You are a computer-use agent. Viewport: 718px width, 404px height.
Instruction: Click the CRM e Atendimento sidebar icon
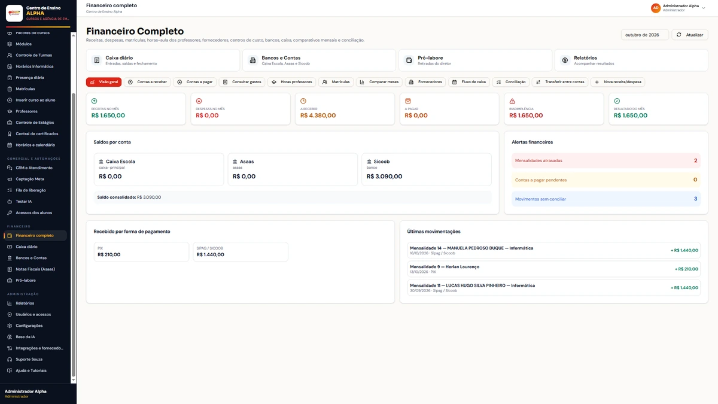(10, 168)
